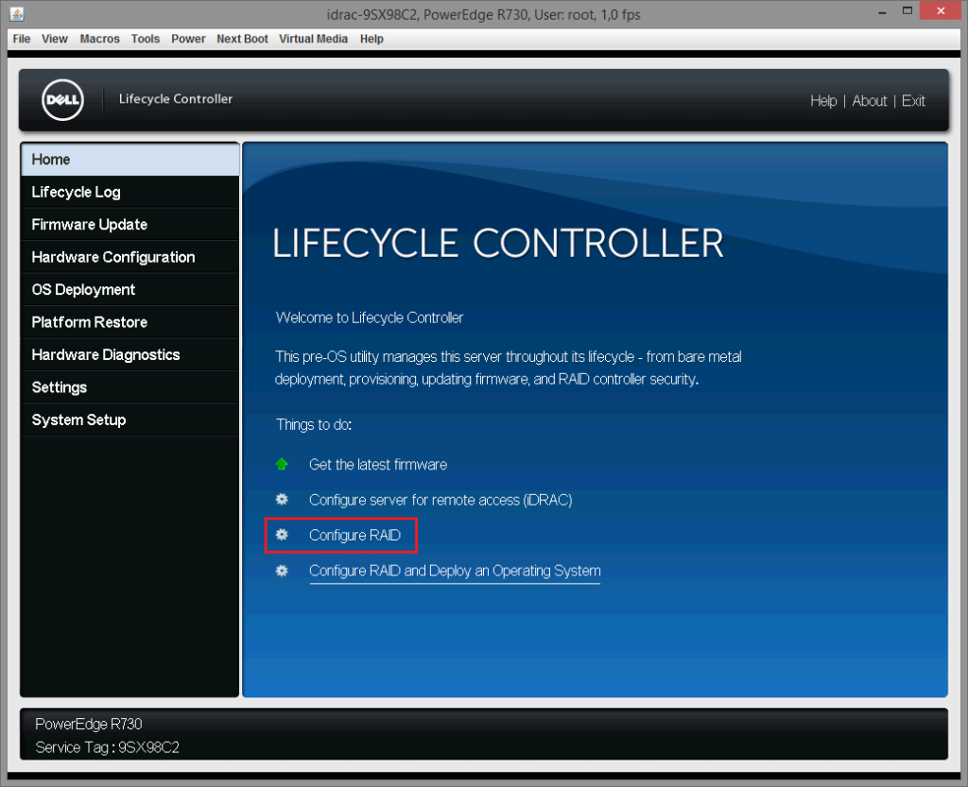Select OS Deployment from sidebar

(83, 290)
